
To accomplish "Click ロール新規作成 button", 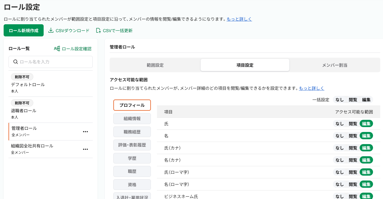I will tap(24, 30).
